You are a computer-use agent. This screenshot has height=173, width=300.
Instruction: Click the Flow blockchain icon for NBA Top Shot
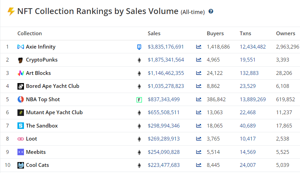pyautogui.click(x=139, y=100)
